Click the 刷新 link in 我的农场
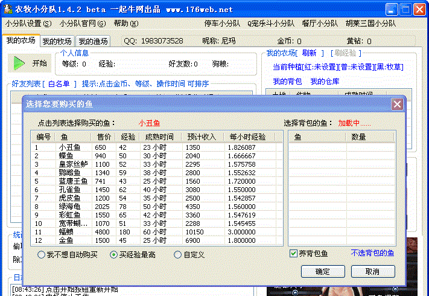The height and width of the screenshot is (296, 429). (309, 53)
